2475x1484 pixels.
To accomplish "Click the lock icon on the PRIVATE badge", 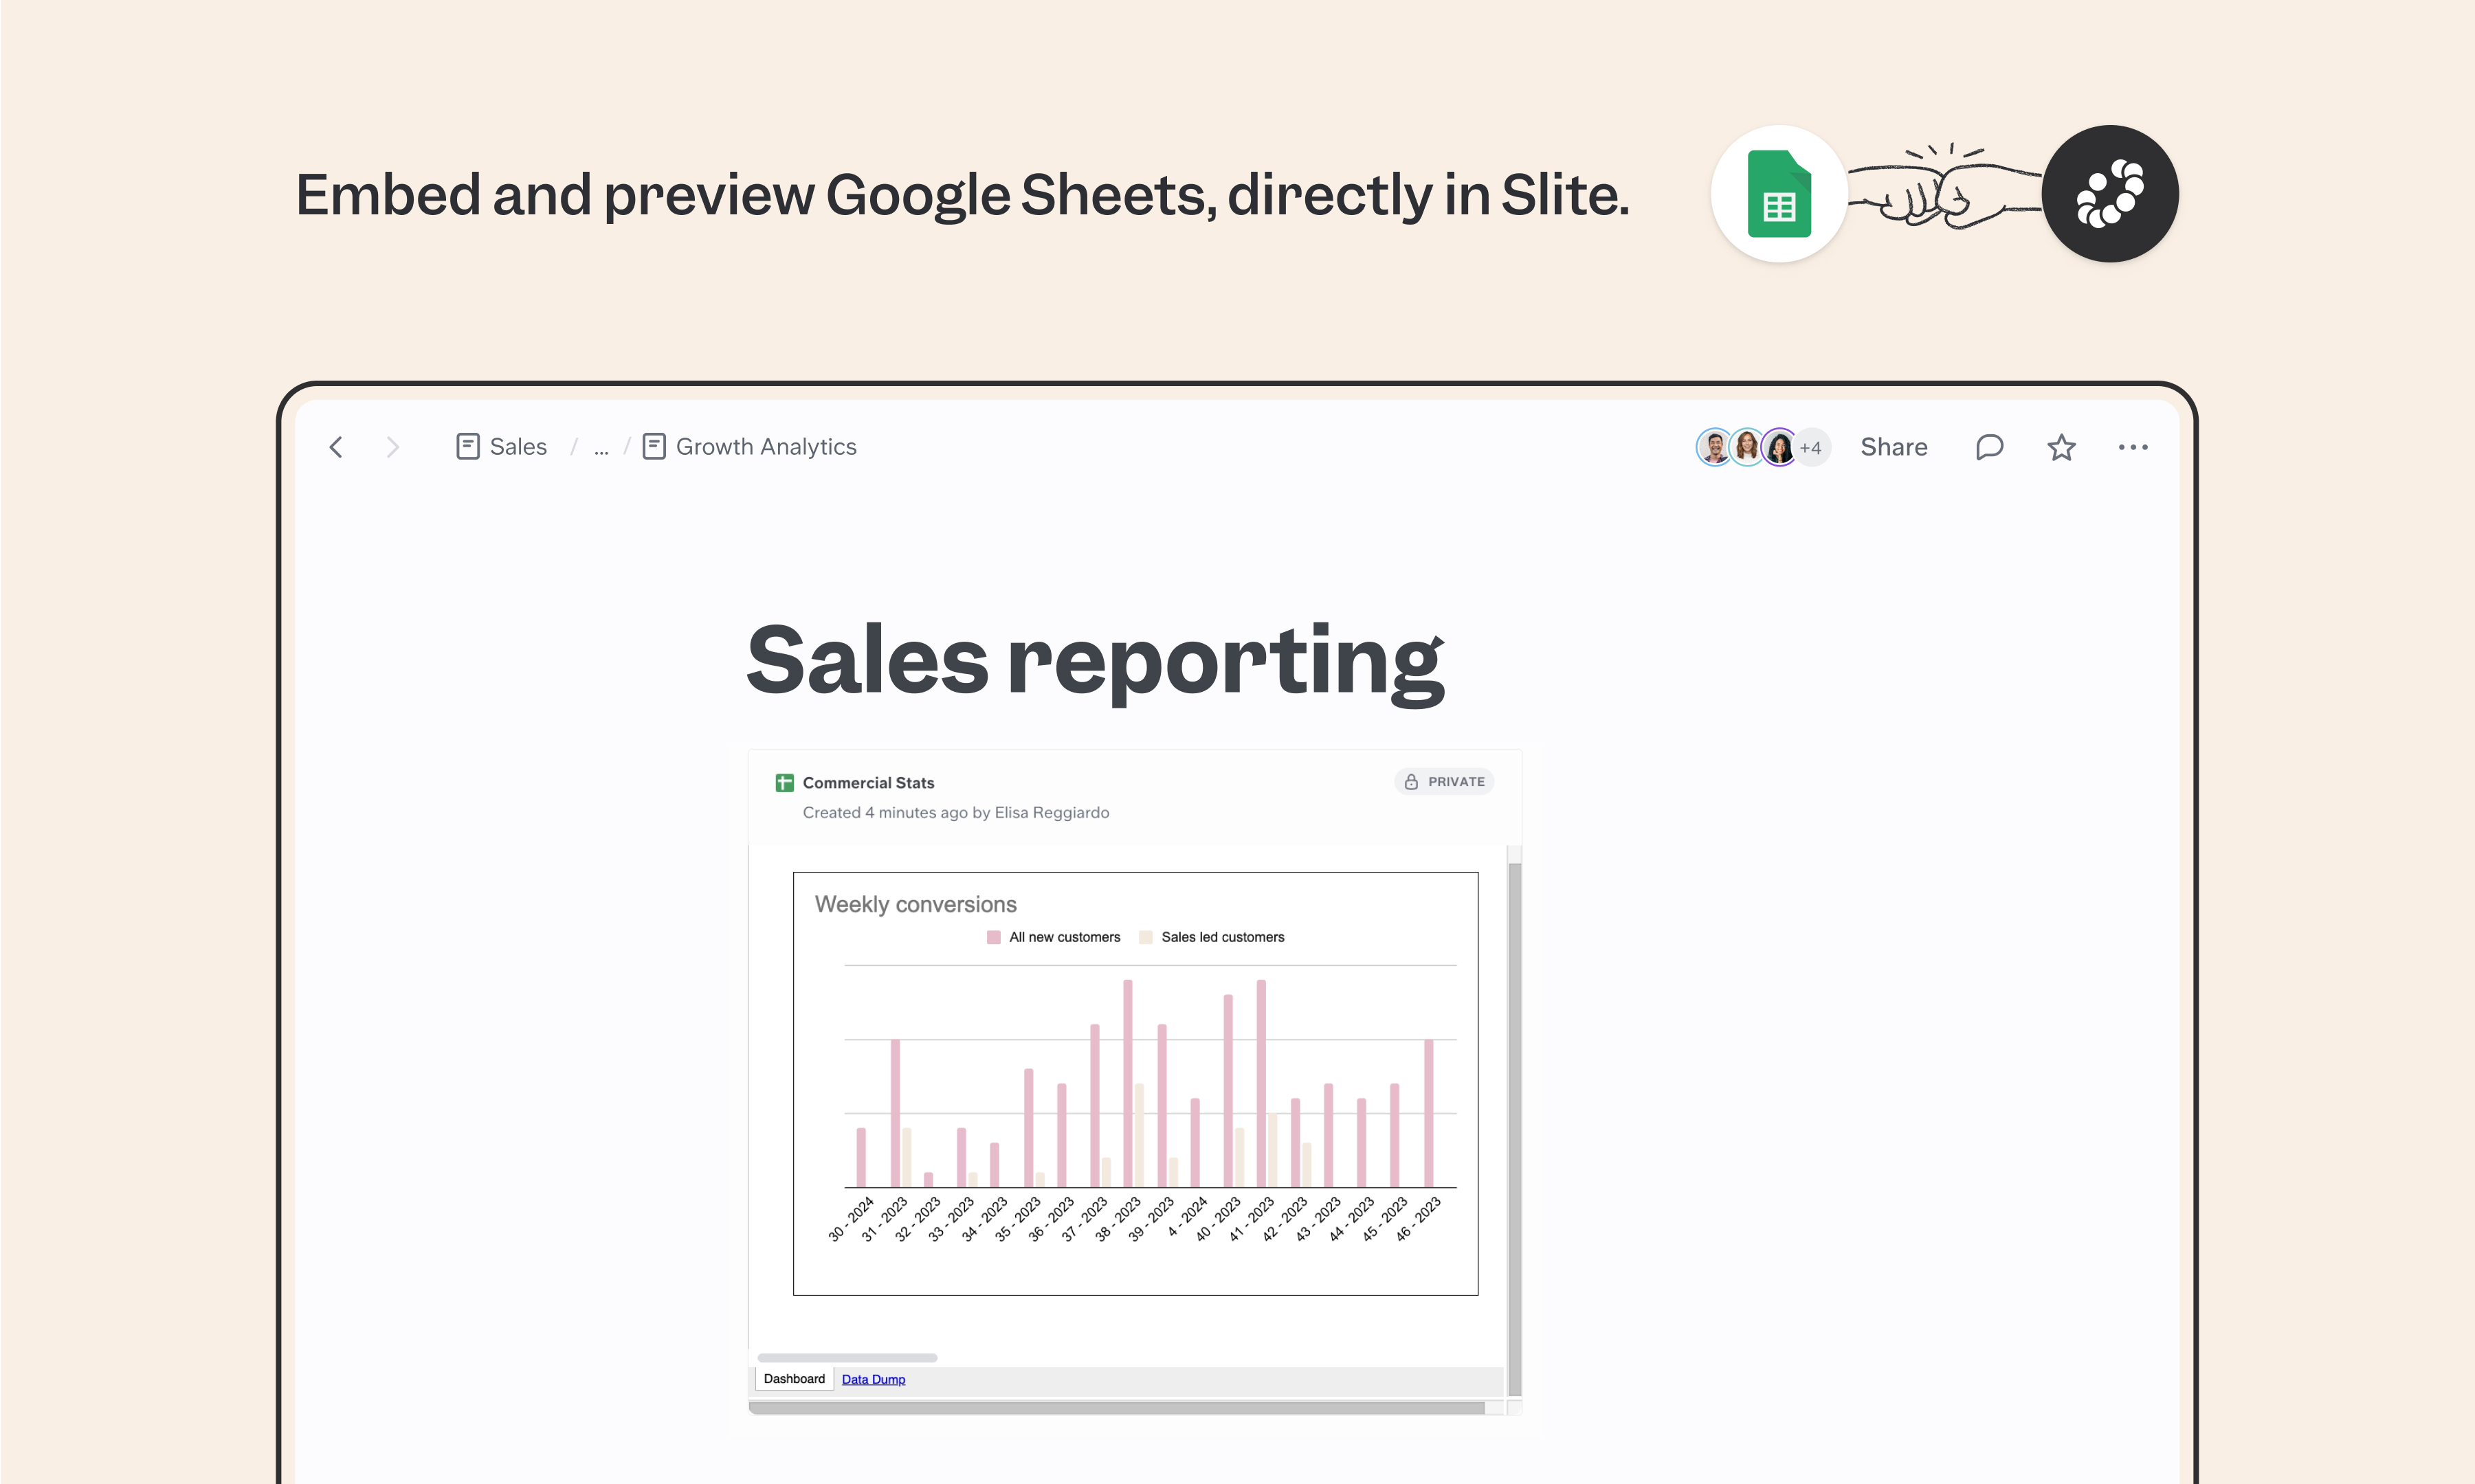I will [1412, 781].
